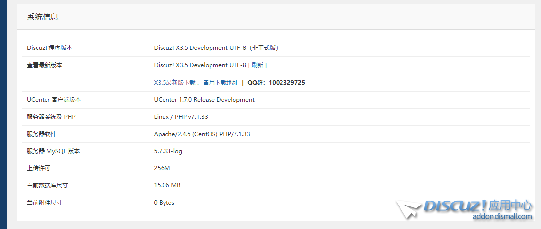Click the 服务器 MySQL 版本 label
Screen dimensions: 541x229
pyautogui.click(x=53, y=151)
